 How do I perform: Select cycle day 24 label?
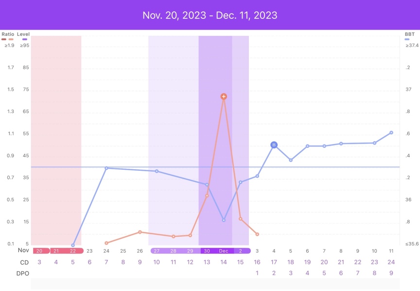click(x=391, y=262)
